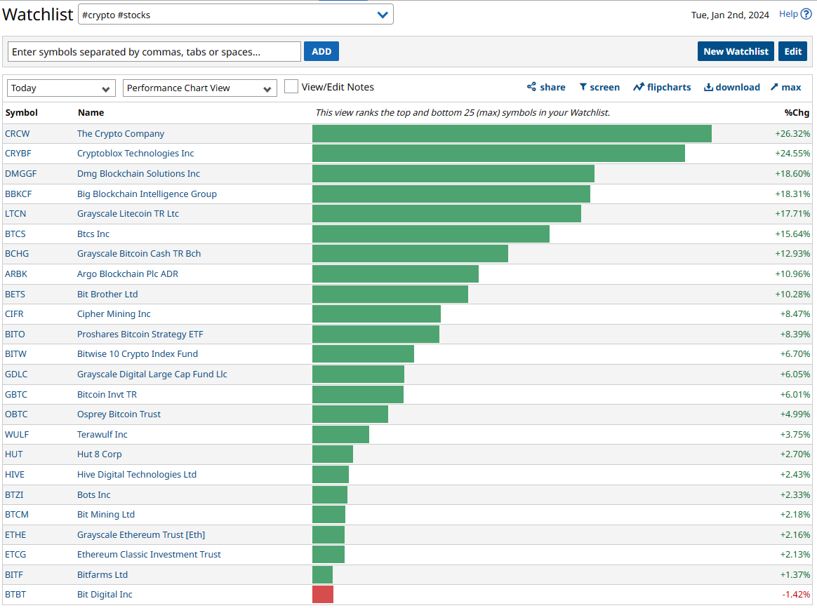Open Grayscale Digital Large Cap Fund link
817x608 pixels.
(x=152, y=374)
